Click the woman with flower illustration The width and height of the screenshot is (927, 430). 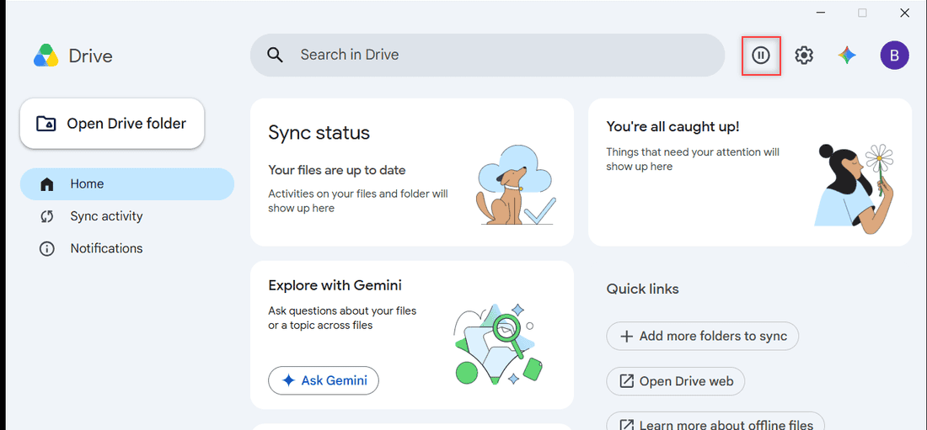coord(855,188)
